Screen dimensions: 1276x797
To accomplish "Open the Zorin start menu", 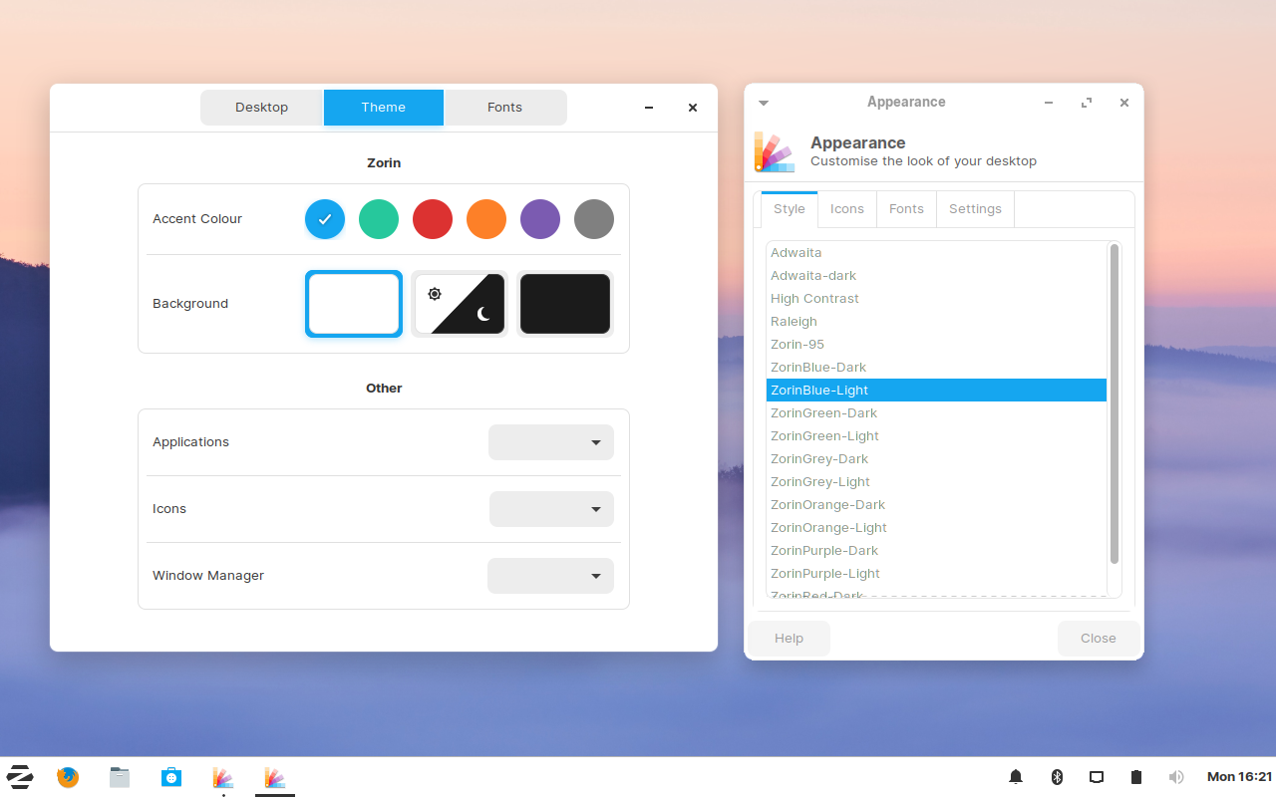I will click(20, 777).
